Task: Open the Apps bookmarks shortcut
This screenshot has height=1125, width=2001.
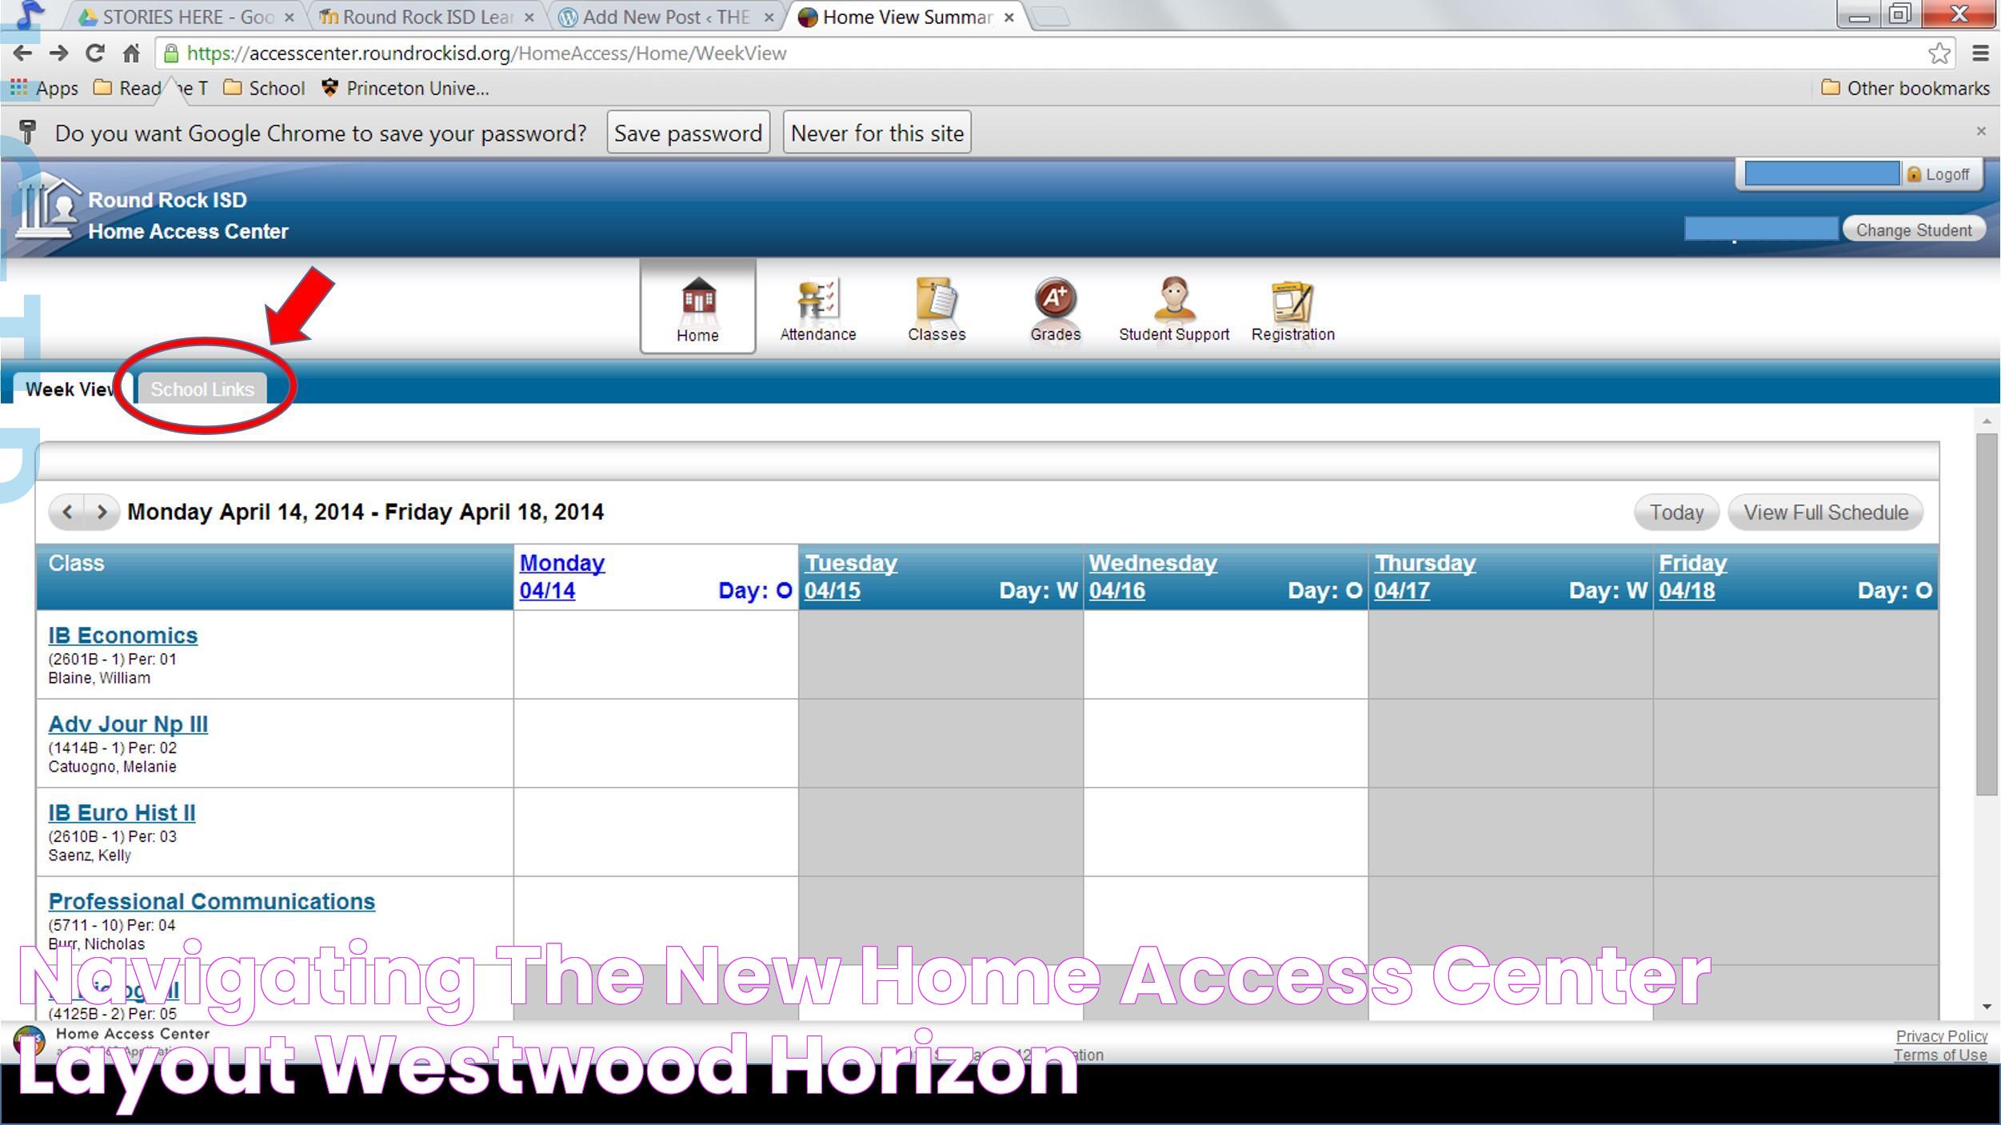Action: [44, 88]
